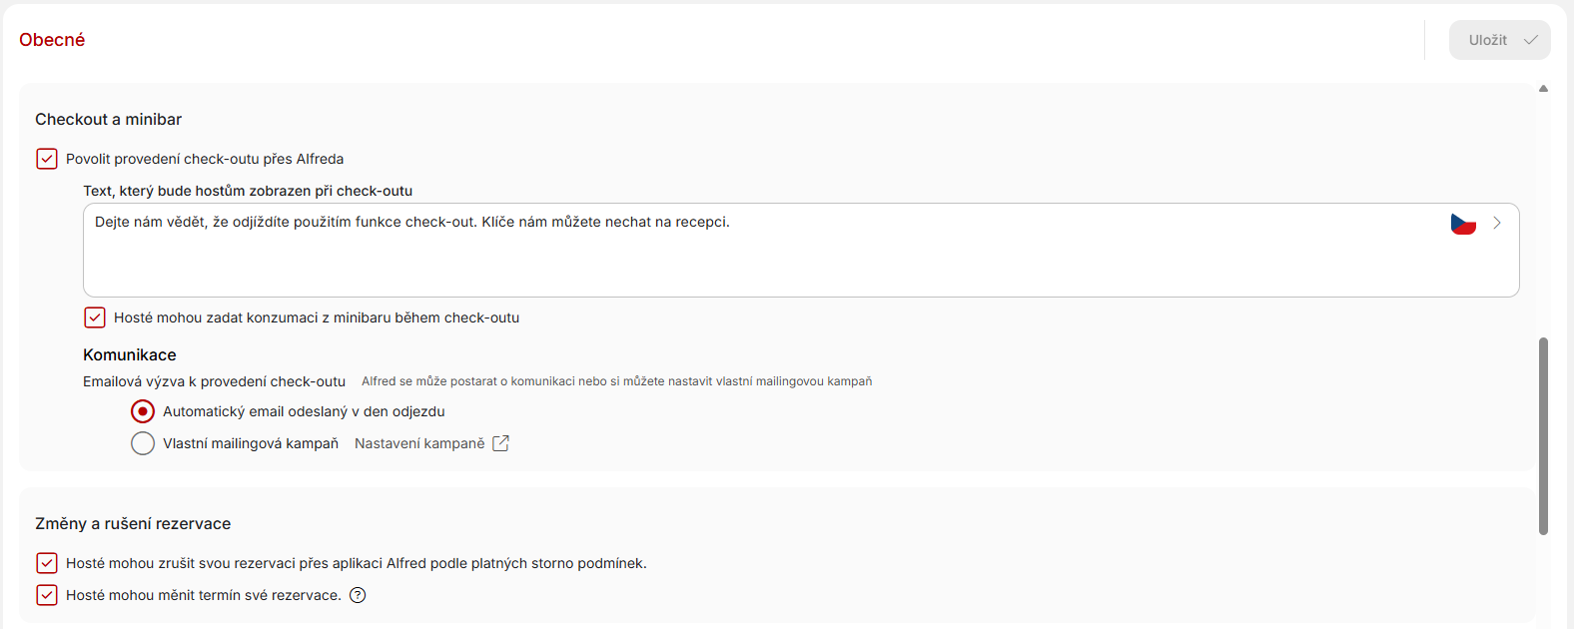Disable guests cancelling reservations via Alfred
Viewport: 1574px width, 629px height.
[x=47, y=563]
